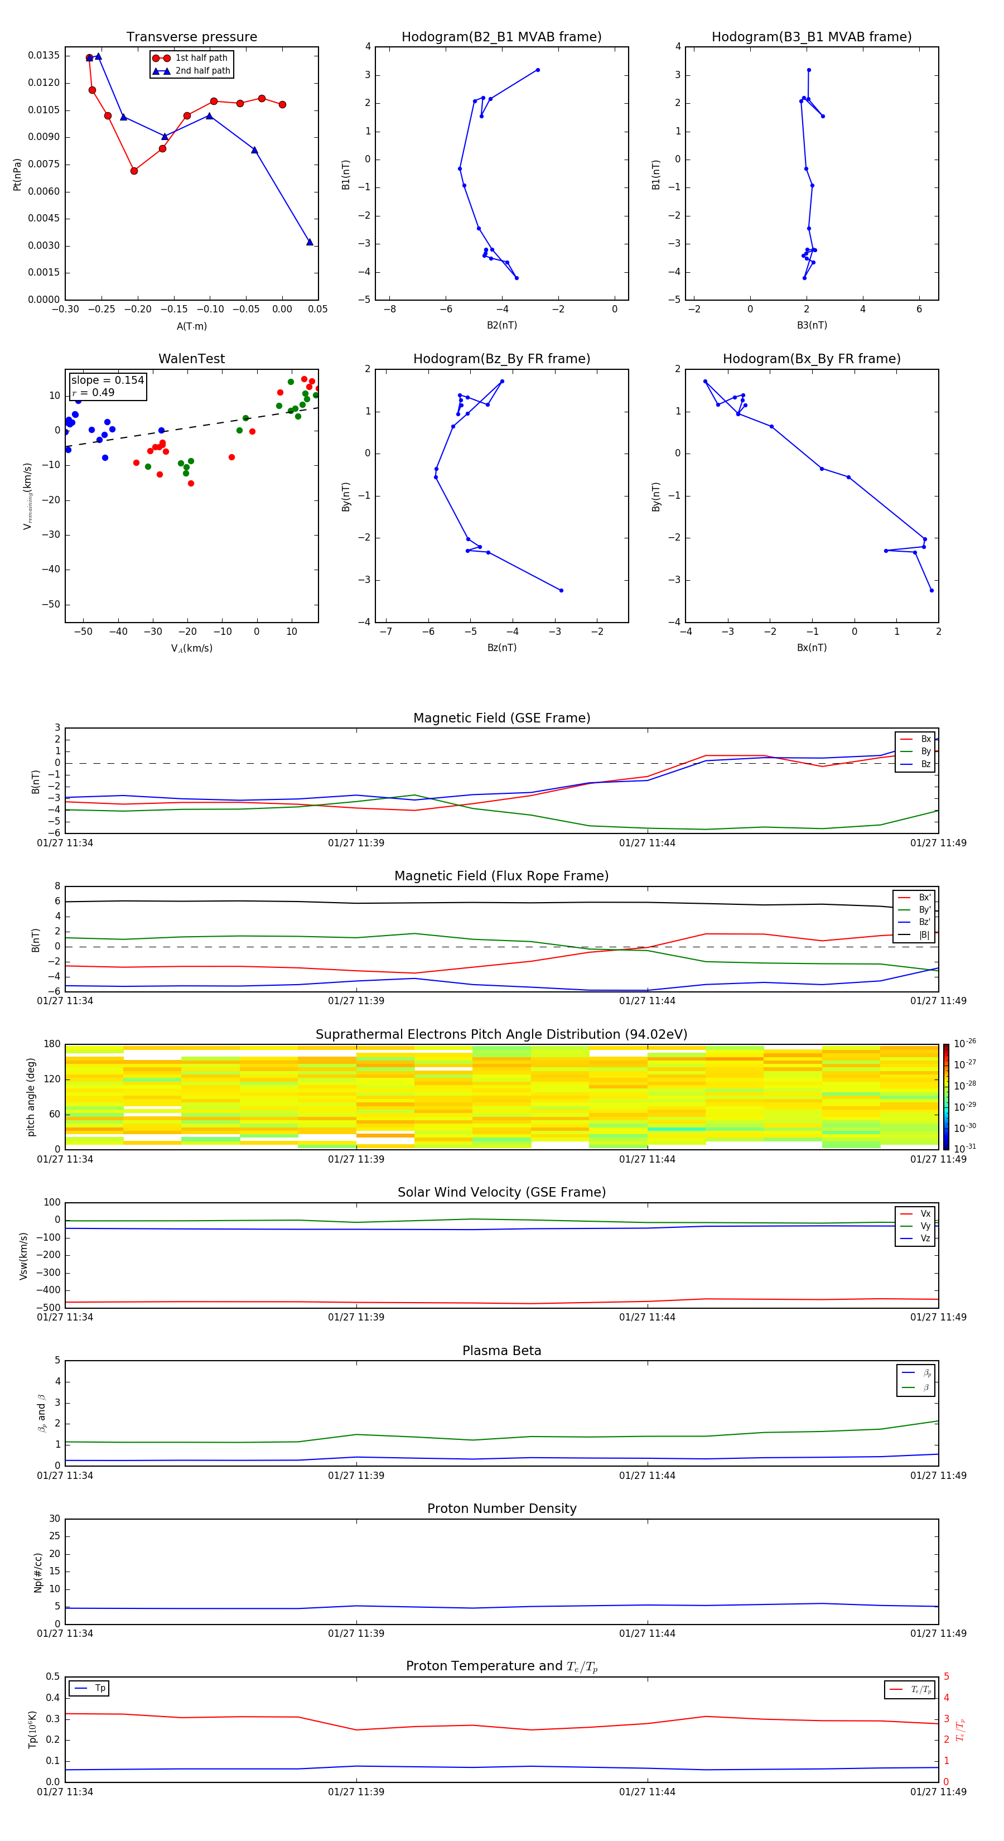Click "01/27 11:49" under the Proton Number Density plot
The width and height of the screenshot is (1004, 1841).
click(938, 1633)
